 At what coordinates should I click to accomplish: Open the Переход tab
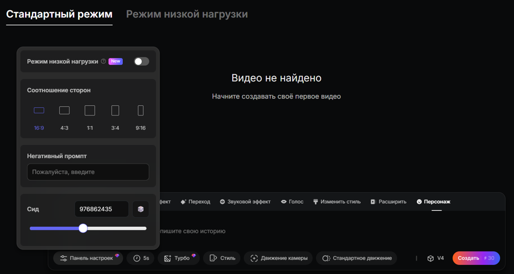[195, 202]
